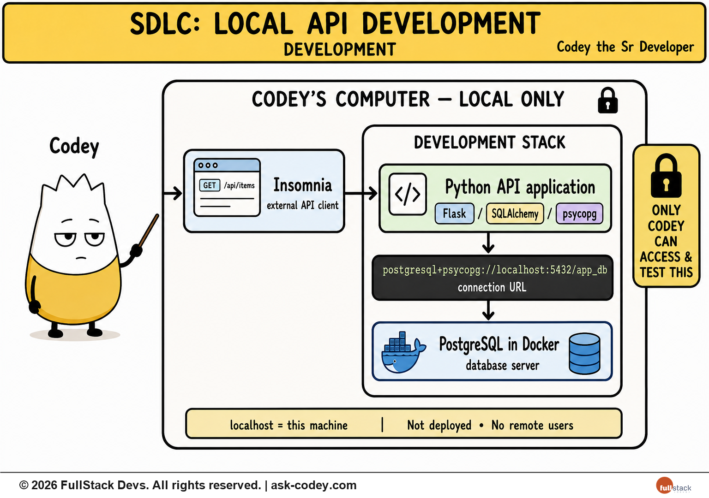Click 'DEVELOPMENT STACK' heading

[x=489, y=142]
